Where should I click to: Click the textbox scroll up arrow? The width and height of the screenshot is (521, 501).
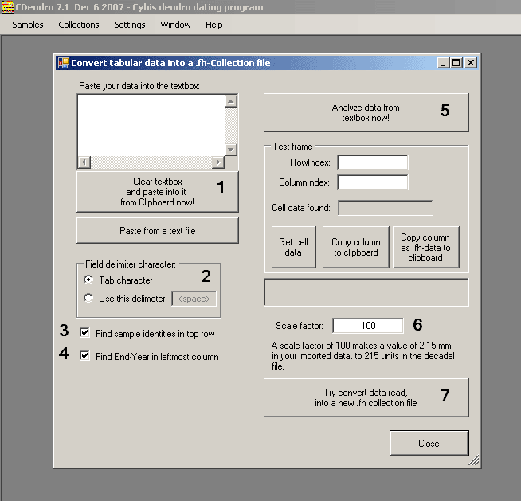point(231,101)
